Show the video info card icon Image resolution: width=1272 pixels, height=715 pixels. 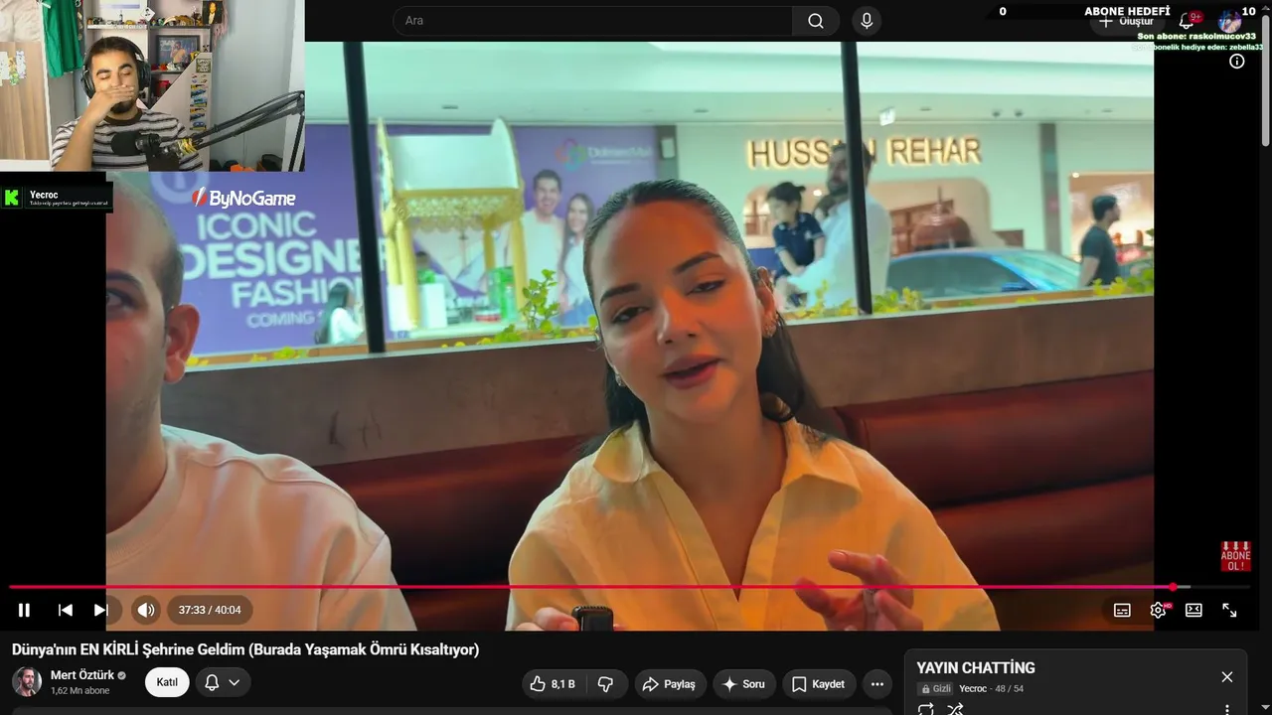1236,62
